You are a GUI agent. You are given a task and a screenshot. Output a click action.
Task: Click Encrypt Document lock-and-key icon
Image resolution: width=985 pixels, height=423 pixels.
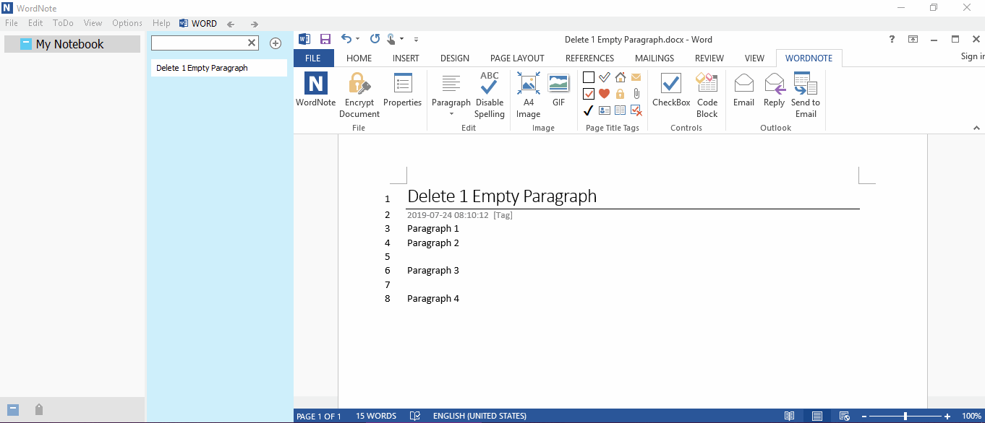[359, 84]
